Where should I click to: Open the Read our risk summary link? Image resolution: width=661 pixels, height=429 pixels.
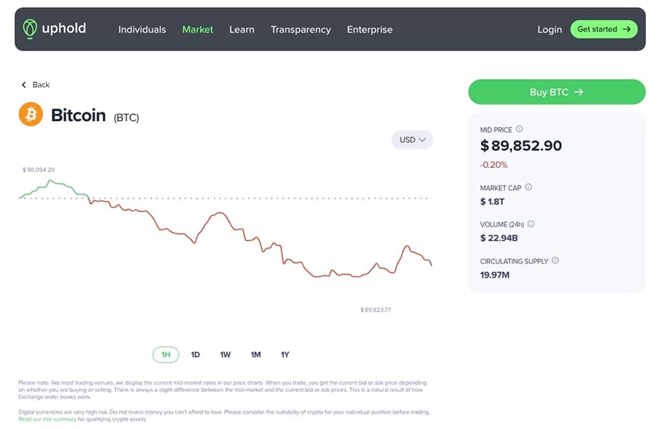point(48,419)
